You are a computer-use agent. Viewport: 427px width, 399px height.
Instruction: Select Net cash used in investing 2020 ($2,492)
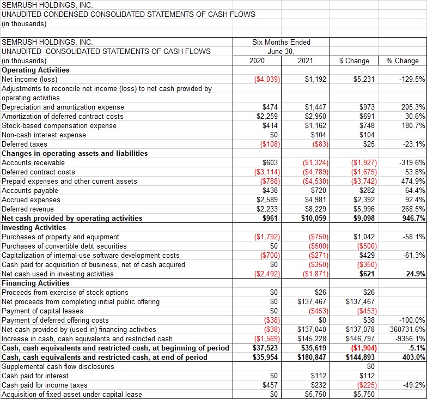point(267,274)
